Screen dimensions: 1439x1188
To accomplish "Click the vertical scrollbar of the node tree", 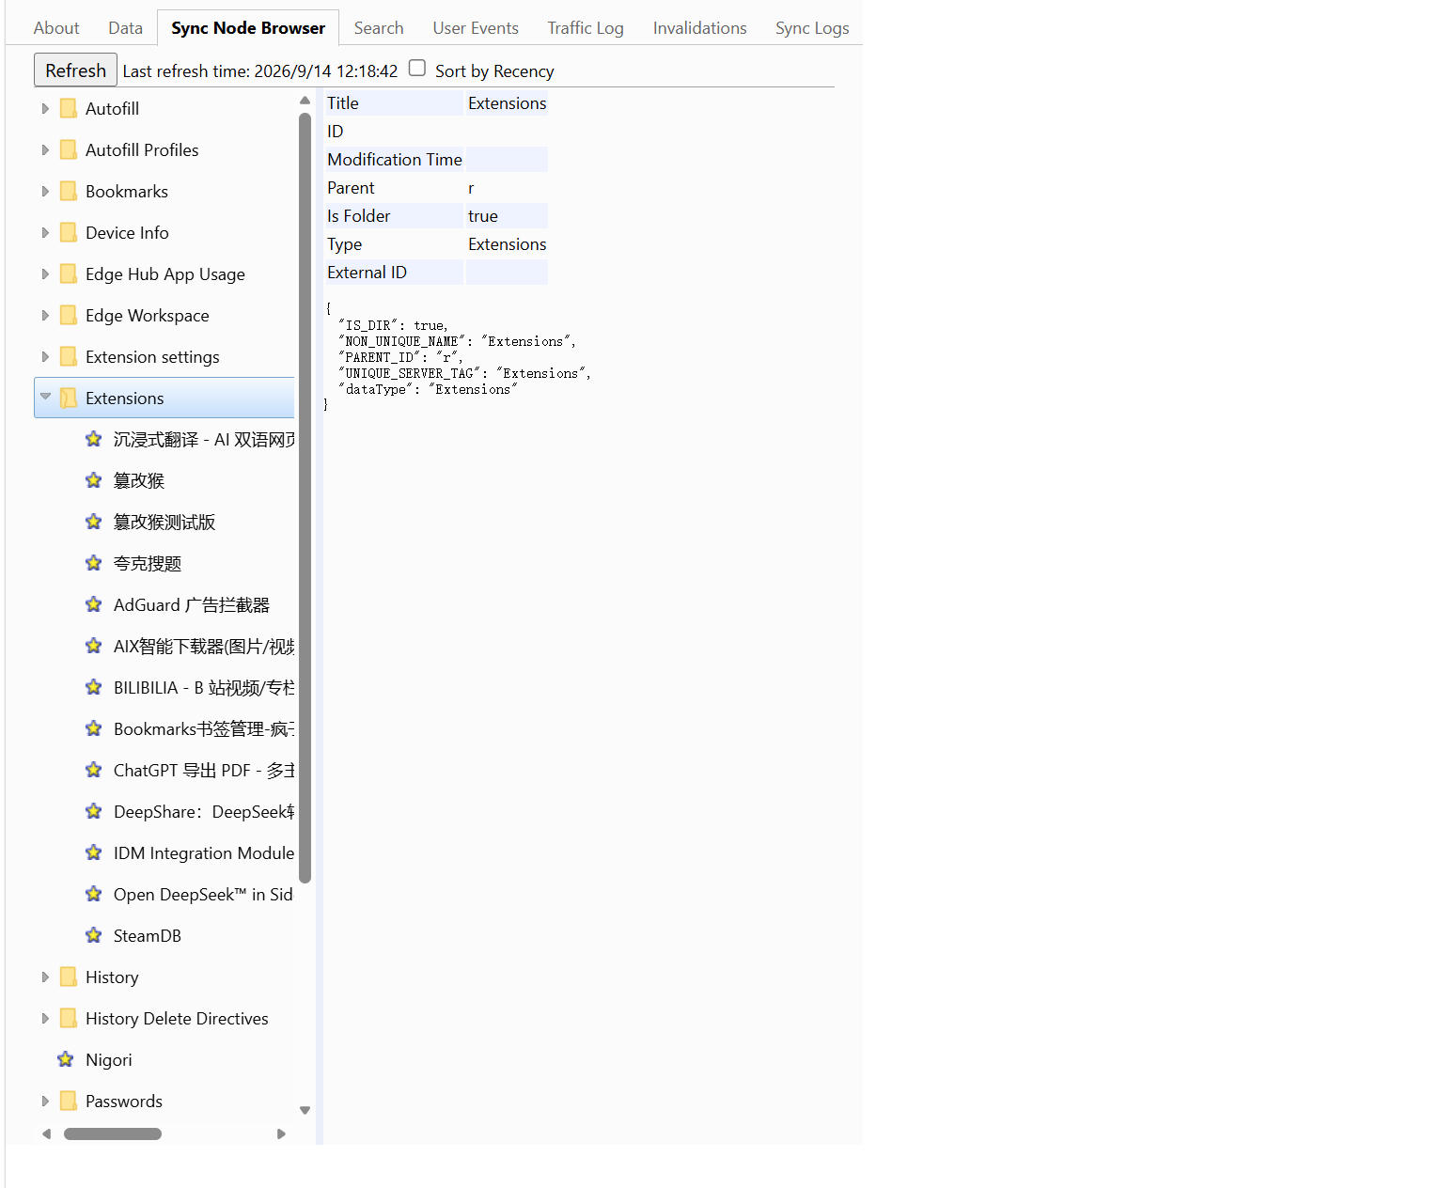I will tap(305, 498).
